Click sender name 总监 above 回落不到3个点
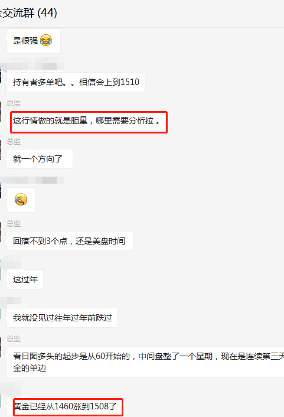Screen dimensions: 284x417 pos(14,223)
